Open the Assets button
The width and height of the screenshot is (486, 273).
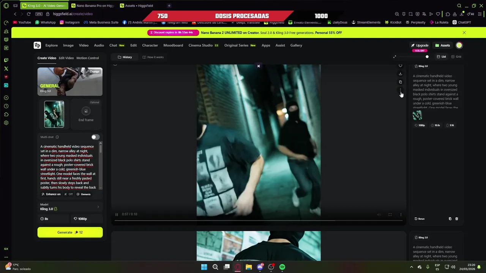pyautogui.click(x=443, y=45)
